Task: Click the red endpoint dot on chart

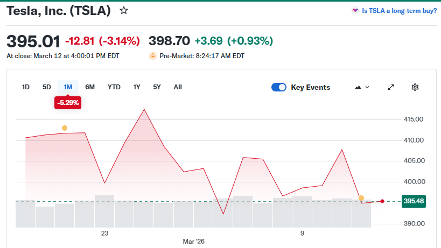Action: coord(382,201)
